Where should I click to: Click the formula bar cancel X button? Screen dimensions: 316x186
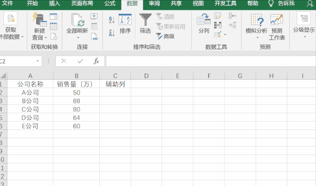pos(64,61)
